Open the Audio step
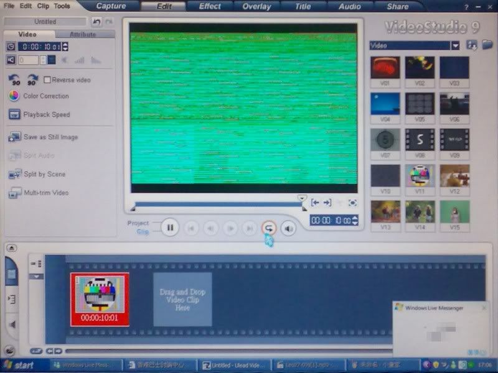 pyautogui.click(x=350, y=6)
